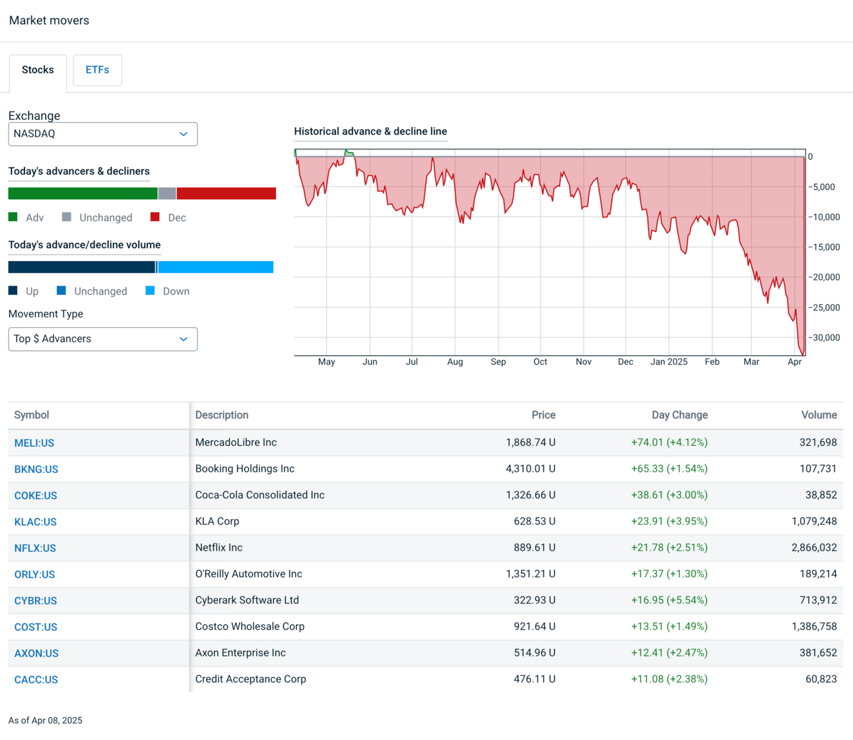This screenshot has height=740, width=853.
Task: Click the price 1,868.74 U
Action: coord(531,443)
